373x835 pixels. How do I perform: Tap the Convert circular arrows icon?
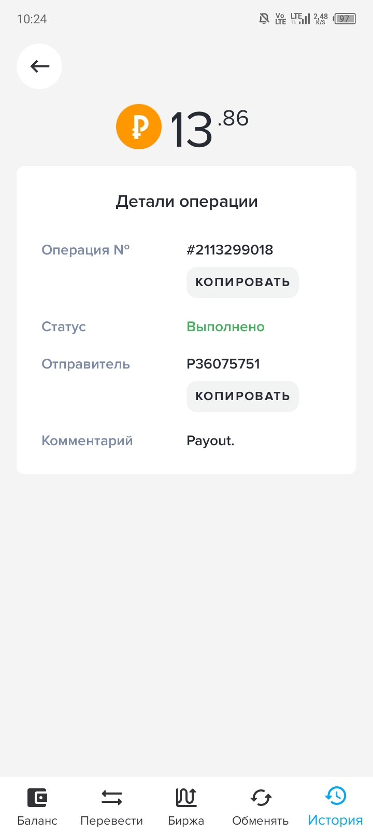click(261, 797)
